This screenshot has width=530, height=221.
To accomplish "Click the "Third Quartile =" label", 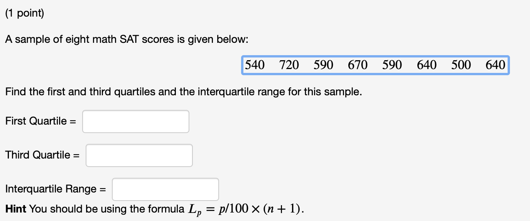I will pyautogui.click(x=42, y=155).
